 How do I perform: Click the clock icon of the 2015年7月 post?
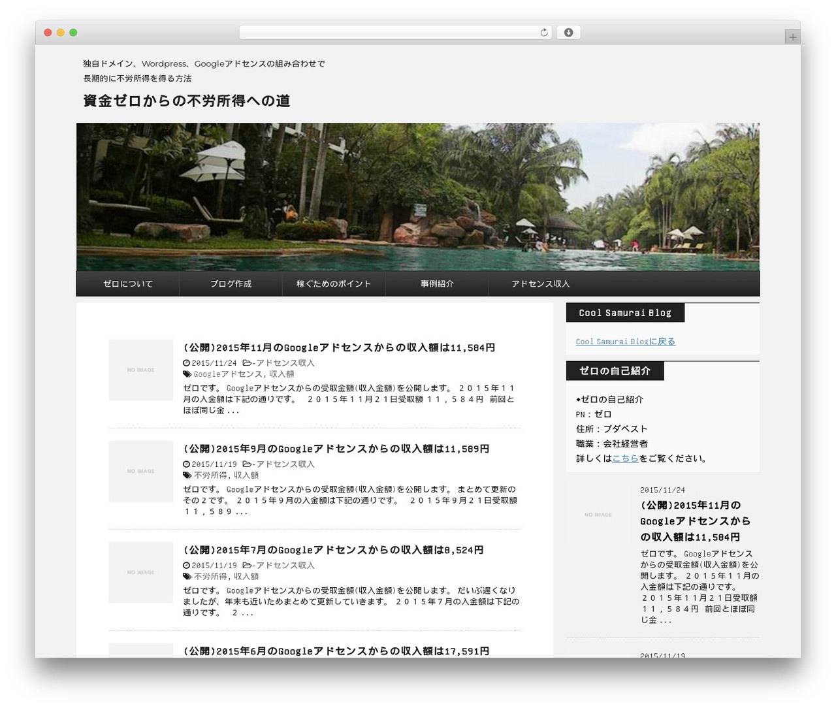point(186,566)
